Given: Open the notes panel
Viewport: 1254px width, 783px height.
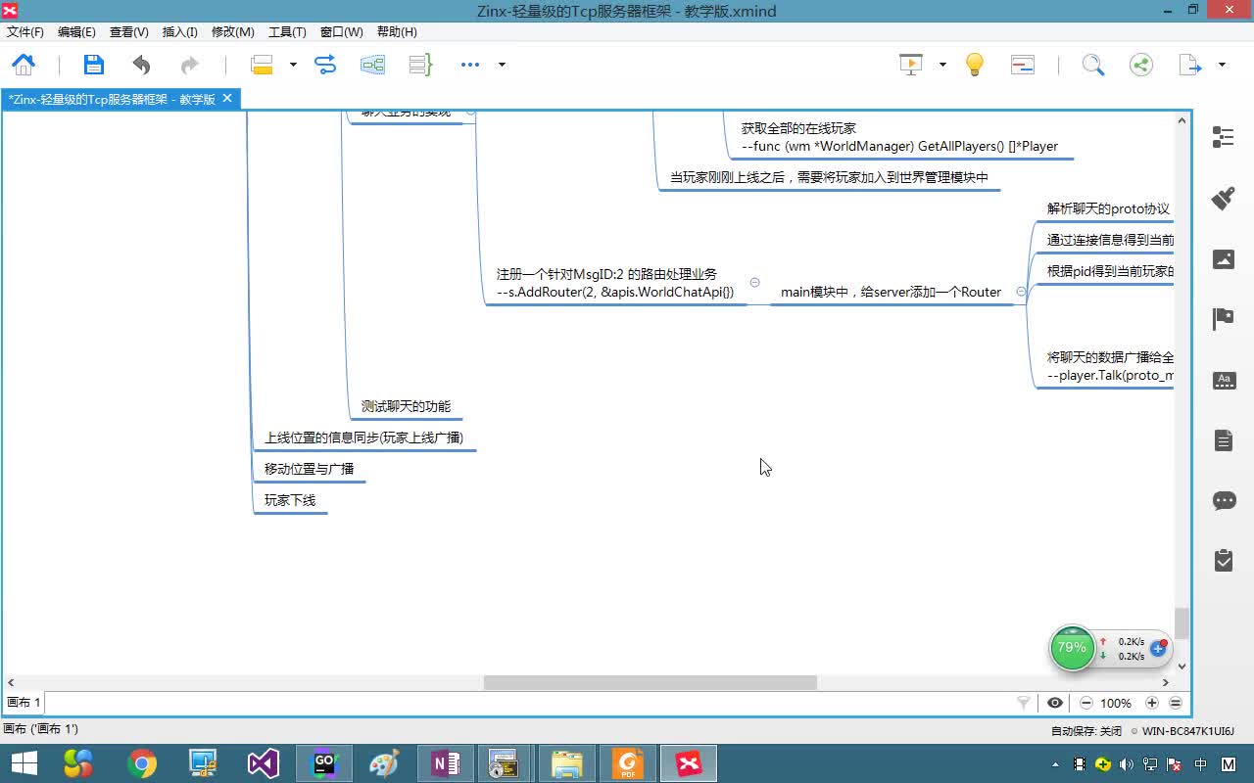Looking at the screenshot, I should coord(1224,440).
